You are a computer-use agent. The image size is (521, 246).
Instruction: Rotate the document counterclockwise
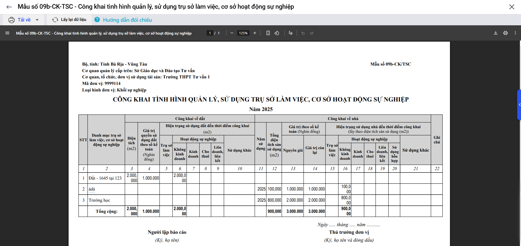pos(277,33)
